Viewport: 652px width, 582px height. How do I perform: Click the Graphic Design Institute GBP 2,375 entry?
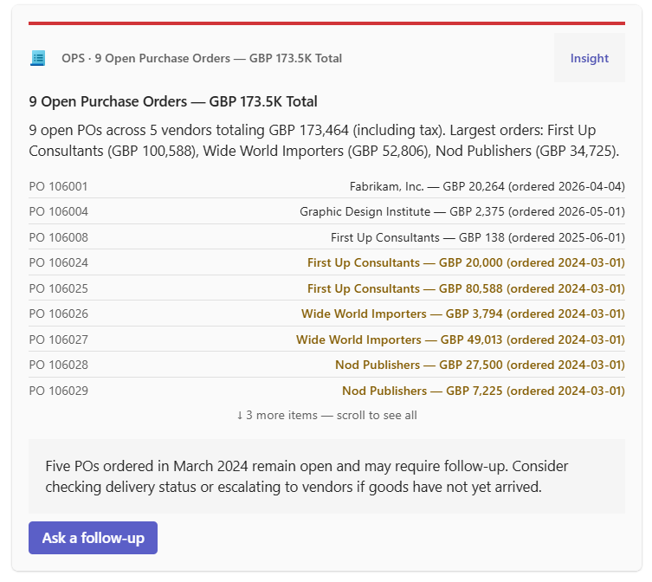(462, 211)
